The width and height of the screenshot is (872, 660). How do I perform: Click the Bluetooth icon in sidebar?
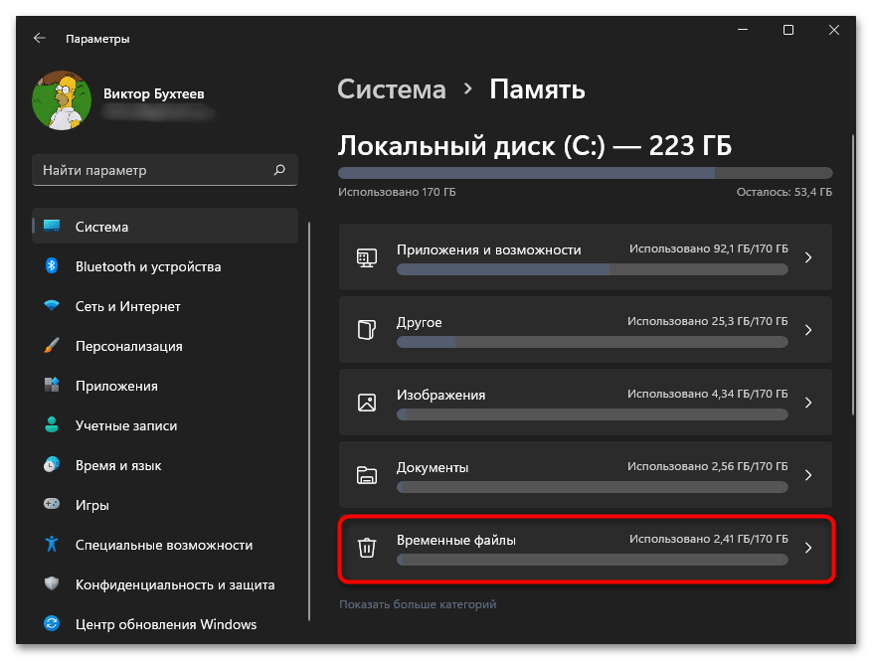[52, 265]
